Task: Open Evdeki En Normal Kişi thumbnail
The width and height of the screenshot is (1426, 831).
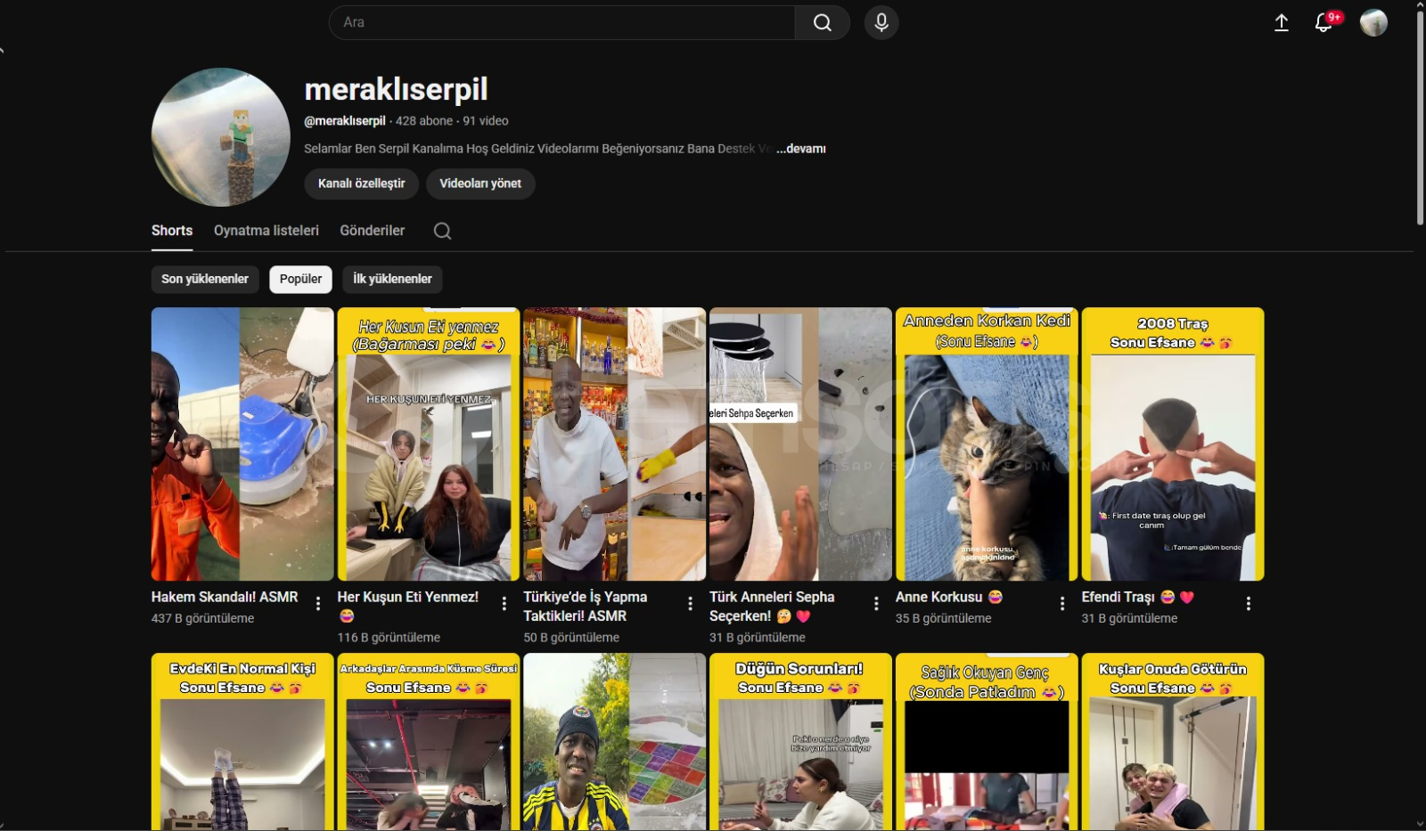Action: 242,742
